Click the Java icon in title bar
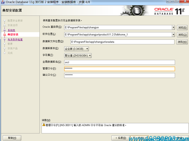The height and width of the screenshot is (141, 189). point(3,2)
